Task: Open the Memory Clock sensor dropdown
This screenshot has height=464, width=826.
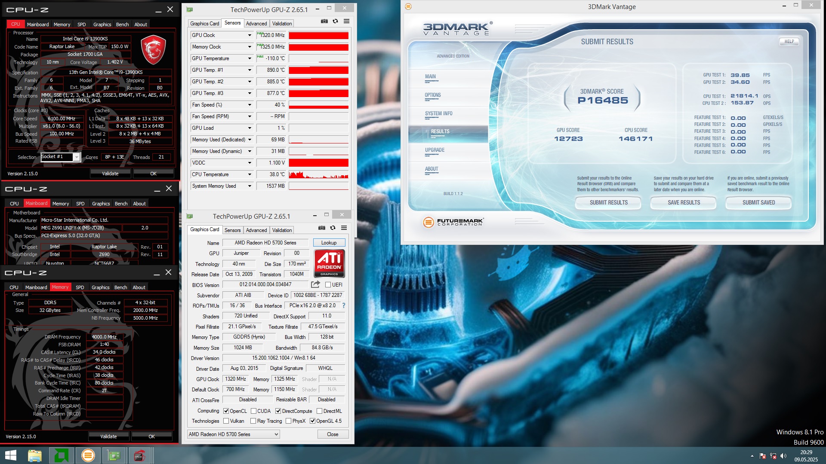Action: click(249, 47)
